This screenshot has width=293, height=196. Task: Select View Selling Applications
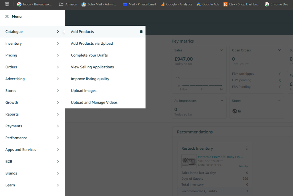tap(92, 67)
